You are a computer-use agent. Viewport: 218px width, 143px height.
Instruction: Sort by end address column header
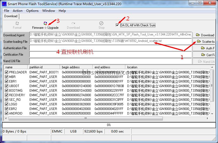point(109,67)
